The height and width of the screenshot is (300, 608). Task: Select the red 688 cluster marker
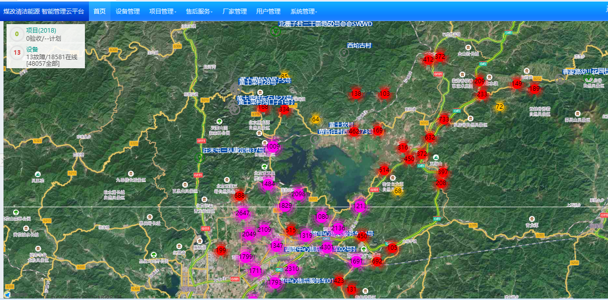[x=239, y=195]
